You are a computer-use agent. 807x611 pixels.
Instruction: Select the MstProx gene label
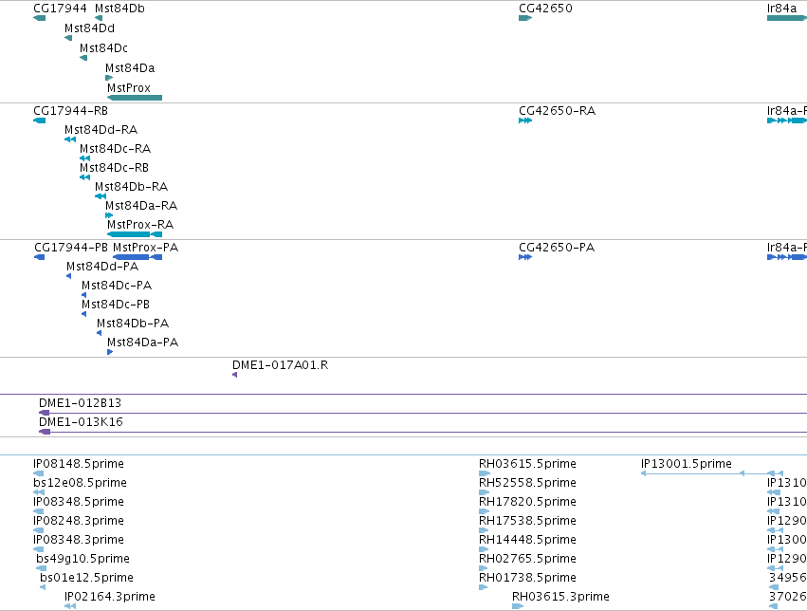[129, 88]
